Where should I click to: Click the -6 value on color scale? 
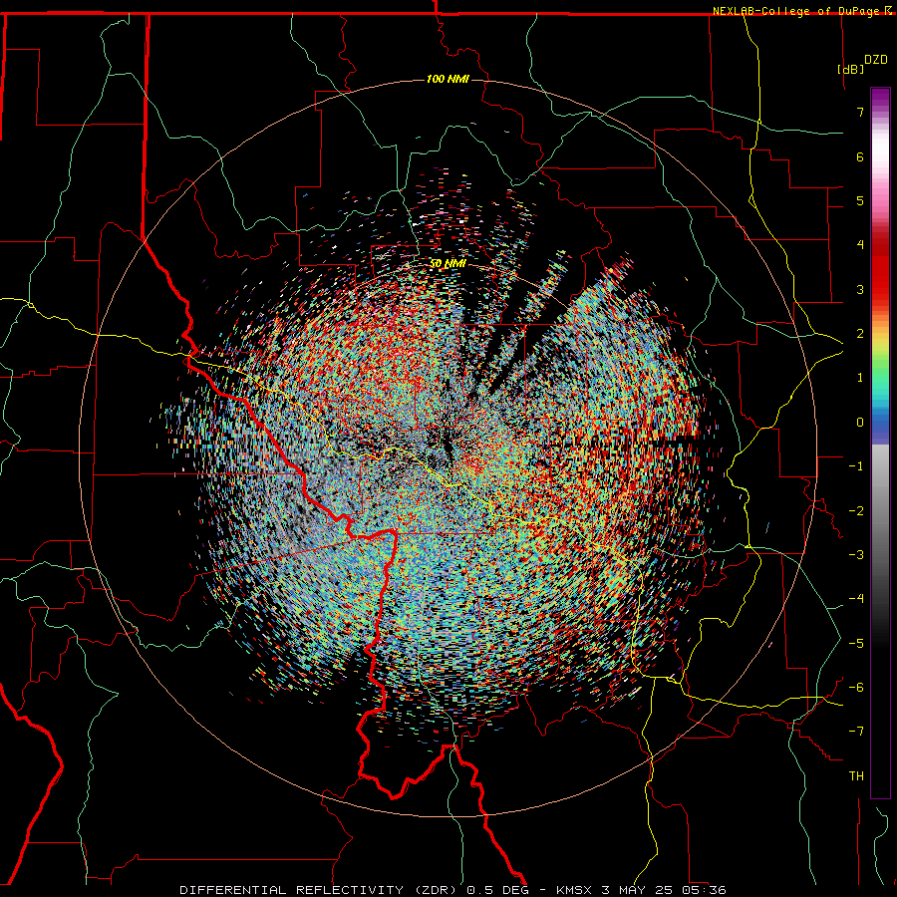pos(856,688)
